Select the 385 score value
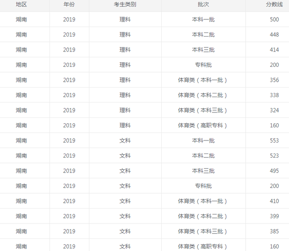 [x=274, y=231]
